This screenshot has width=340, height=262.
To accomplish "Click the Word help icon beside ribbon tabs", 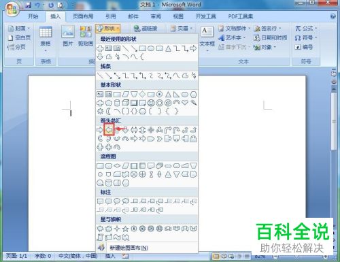I will tap(333, 16).
